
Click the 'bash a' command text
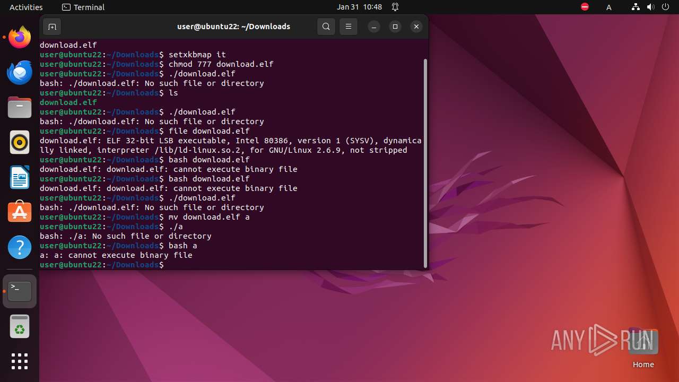(x=183, y=246)
